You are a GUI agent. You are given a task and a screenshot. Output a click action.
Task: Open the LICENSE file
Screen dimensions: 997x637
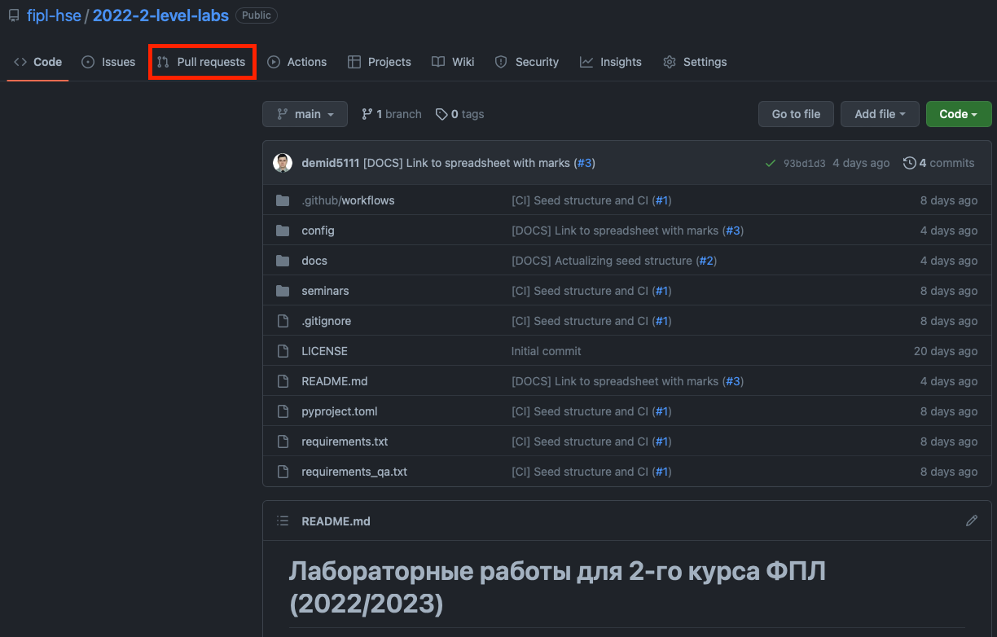click(324, 351)
